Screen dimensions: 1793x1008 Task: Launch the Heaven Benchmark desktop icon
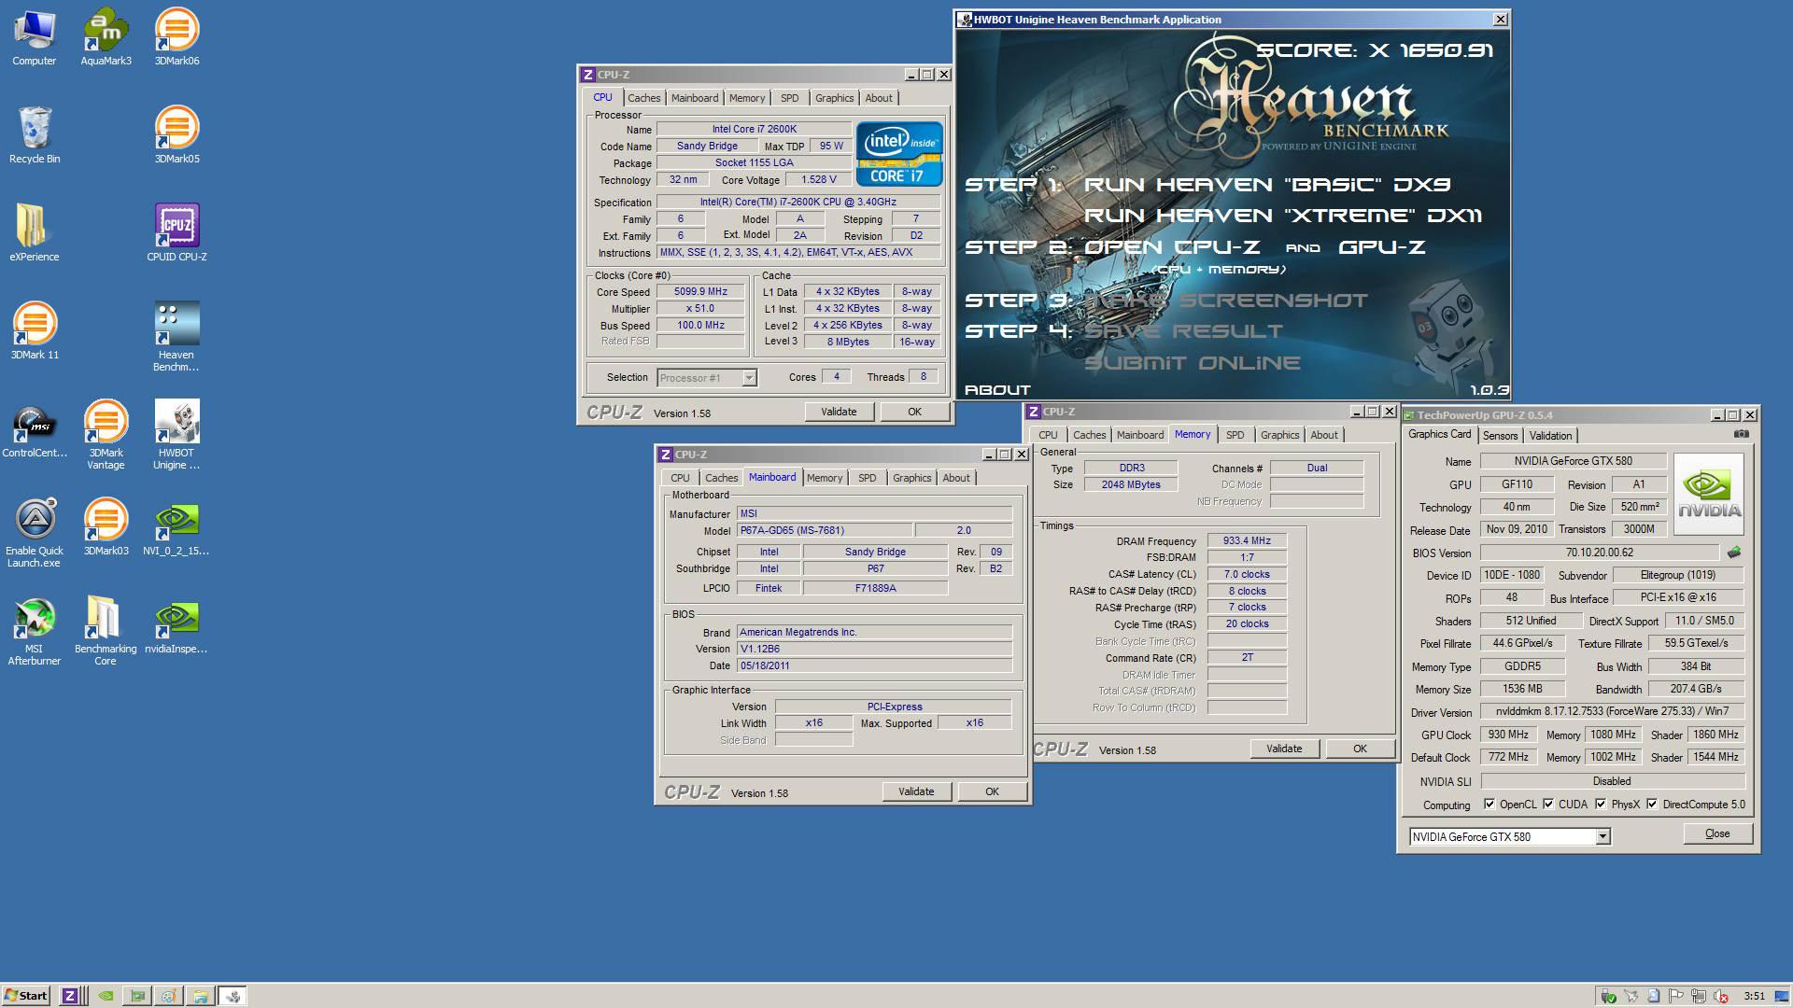click(176, 336)
